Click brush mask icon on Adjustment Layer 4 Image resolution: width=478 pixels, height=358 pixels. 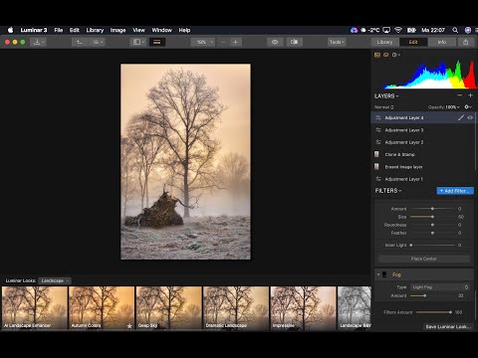pyautogui.click(x=461, y=117)
